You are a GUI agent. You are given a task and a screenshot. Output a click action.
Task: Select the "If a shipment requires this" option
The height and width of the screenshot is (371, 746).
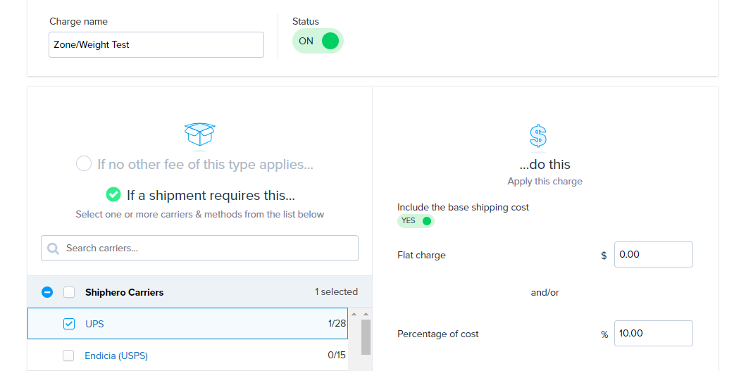(x=113, y=195)
